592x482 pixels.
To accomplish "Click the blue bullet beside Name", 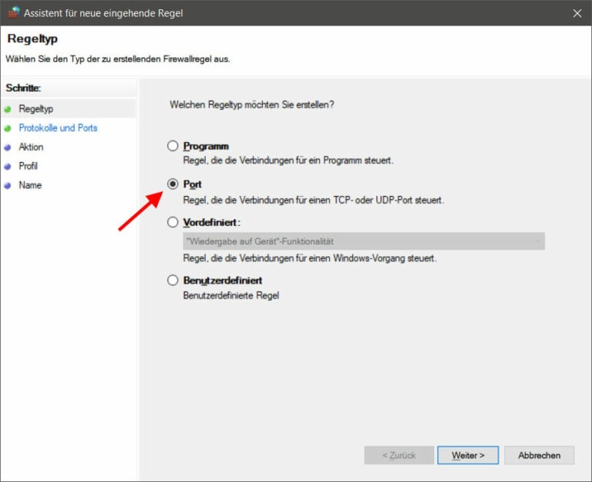I will 8,186.
